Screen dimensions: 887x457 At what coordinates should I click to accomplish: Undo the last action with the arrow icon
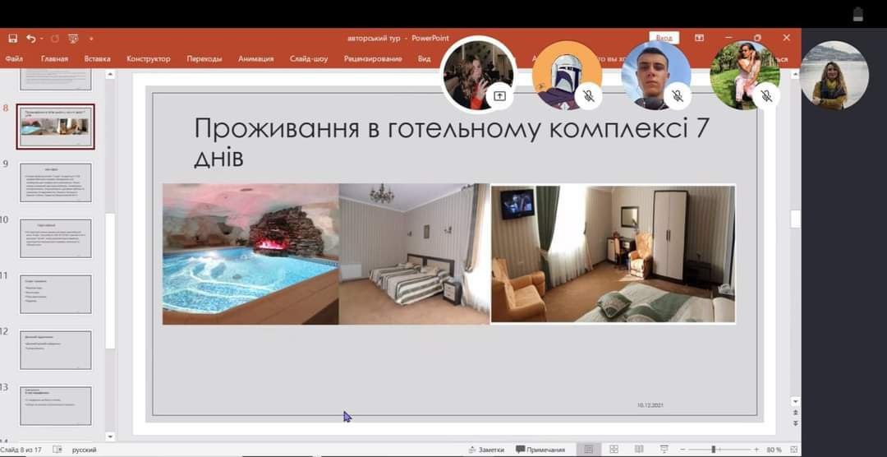[30, 38]
